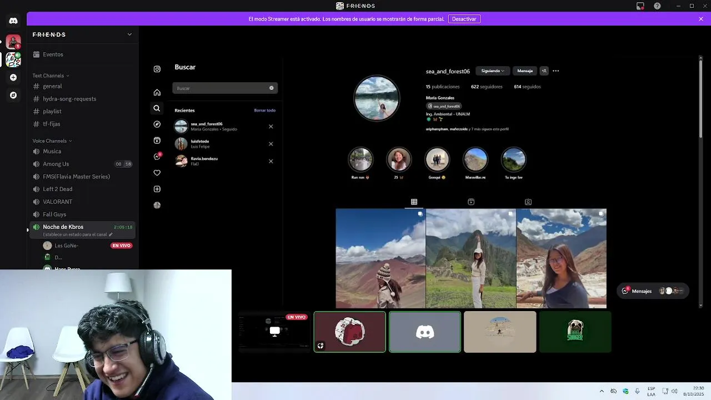Viewport: 711px width, 400px height.
Task: Click the 614 seguidos link
Action: (527, 87)
